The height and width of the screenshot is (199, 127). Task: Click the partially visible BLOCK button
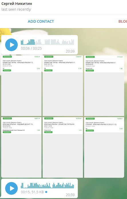click(x=123, y=21)
